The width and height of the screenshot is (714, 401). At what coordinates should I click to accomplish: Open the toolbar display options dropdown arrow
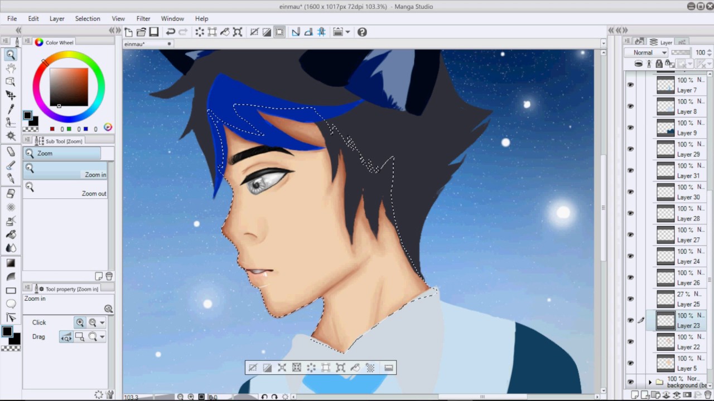[348, 32]
